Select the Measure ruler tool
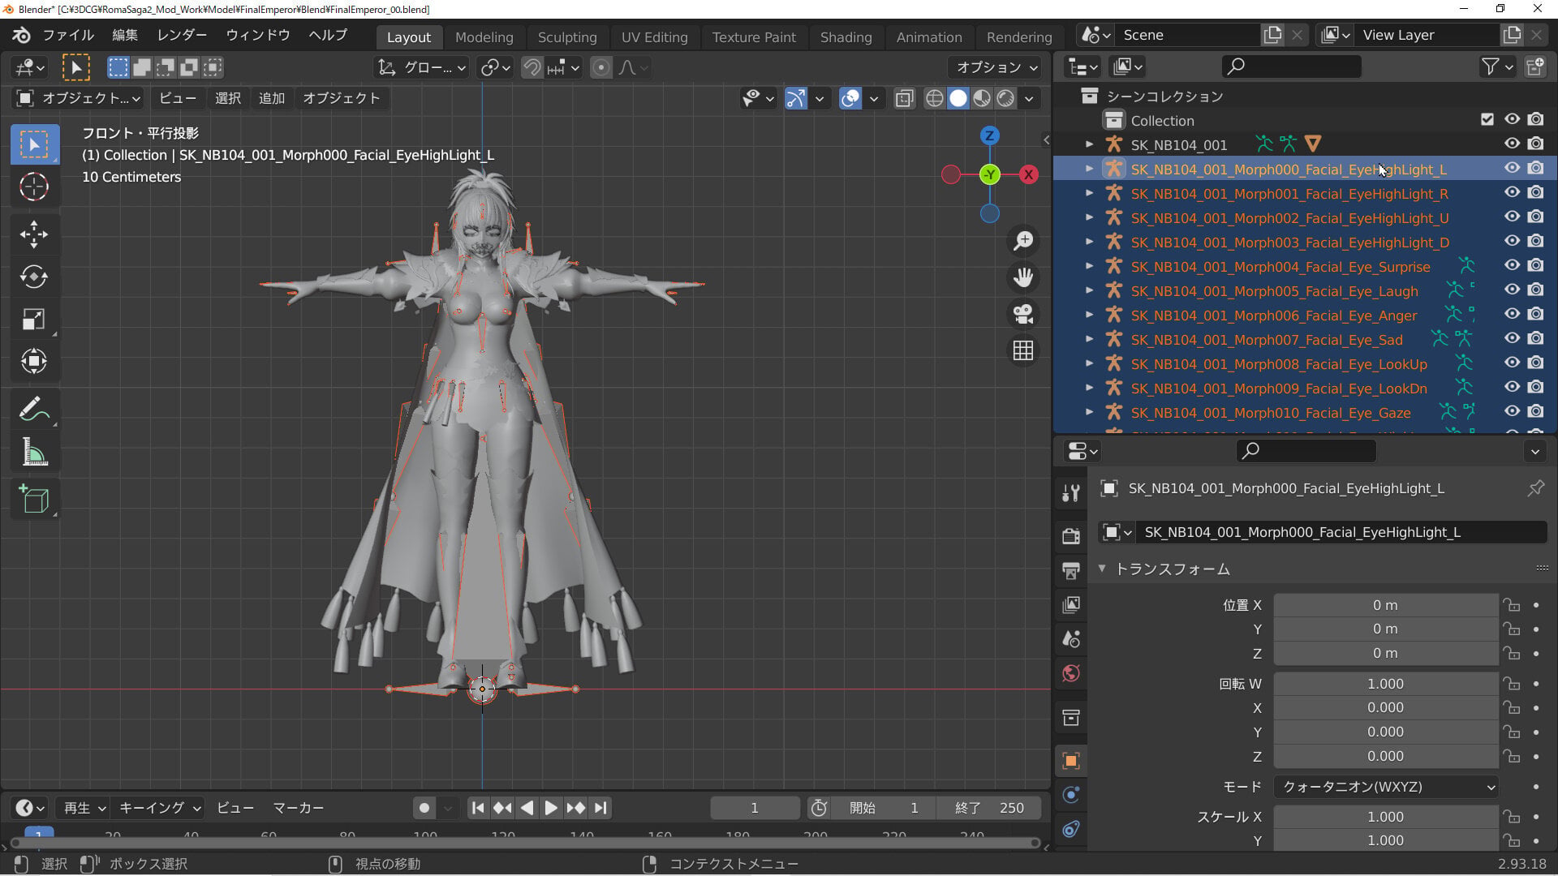1558x876 pixels. [34, 452]
